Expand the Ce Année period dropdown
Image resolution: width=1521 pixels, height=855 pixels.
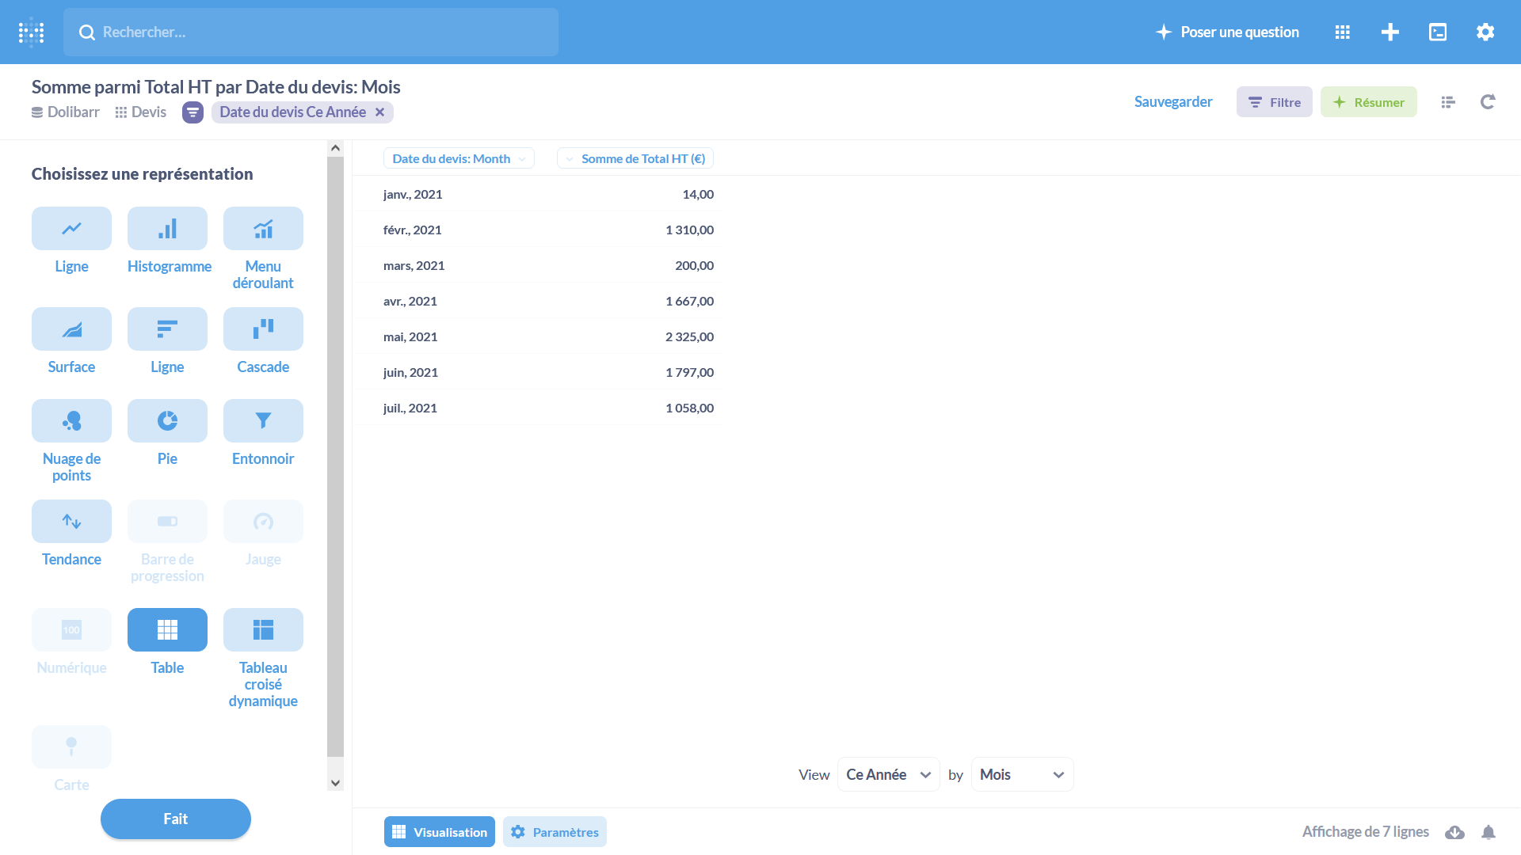tap(888, 774)
